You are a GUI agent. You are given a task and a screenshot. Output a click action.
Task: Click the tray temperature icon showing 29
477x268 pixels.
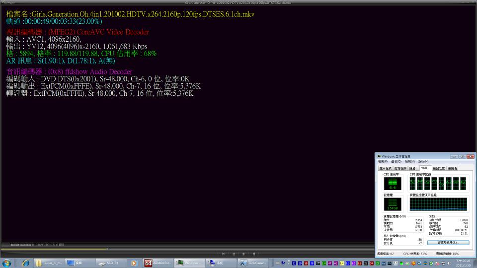tap(300, 264)
